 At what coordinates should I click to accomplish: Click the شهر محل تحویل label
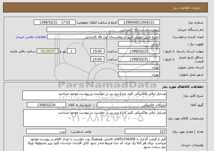pos(191,75)
